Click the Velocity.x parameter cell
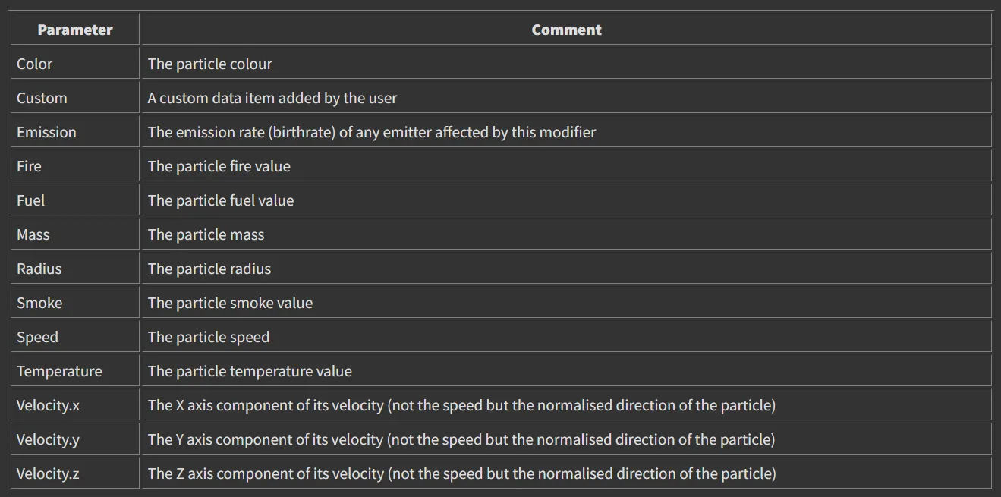The image size is (1001, 497). [48, 406]
